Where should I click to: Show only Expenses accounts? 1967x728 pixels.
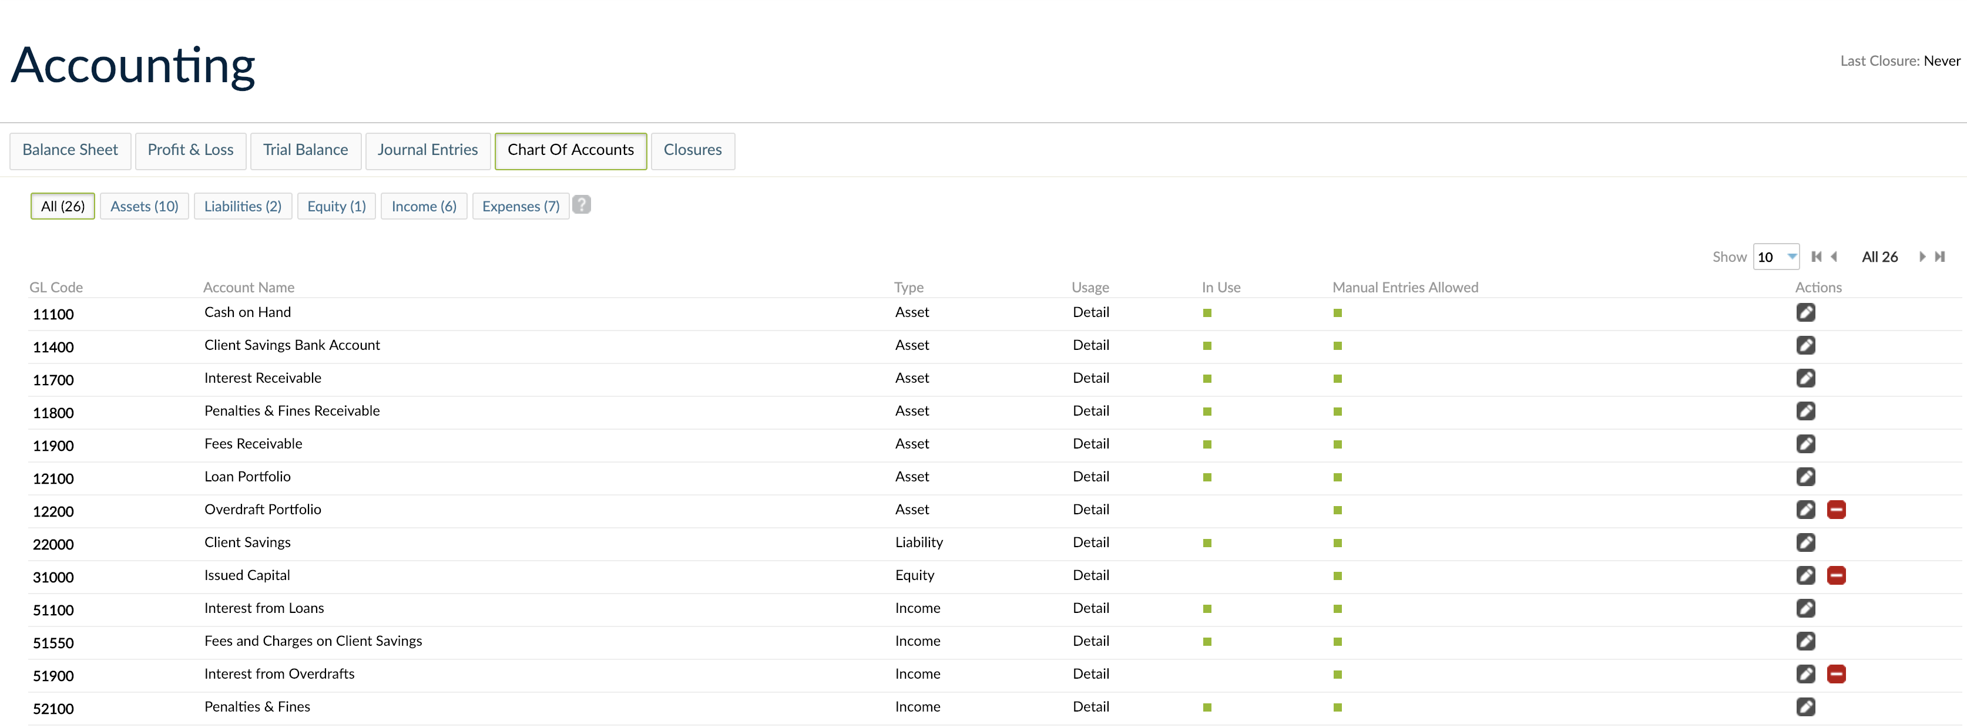[520, 205]
